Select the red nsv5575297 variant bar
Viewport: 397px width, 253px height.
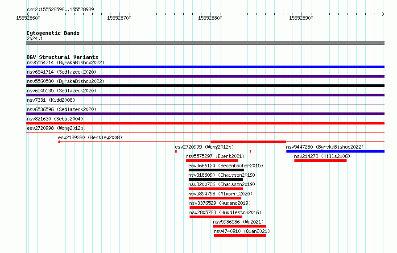click(212, 161)
